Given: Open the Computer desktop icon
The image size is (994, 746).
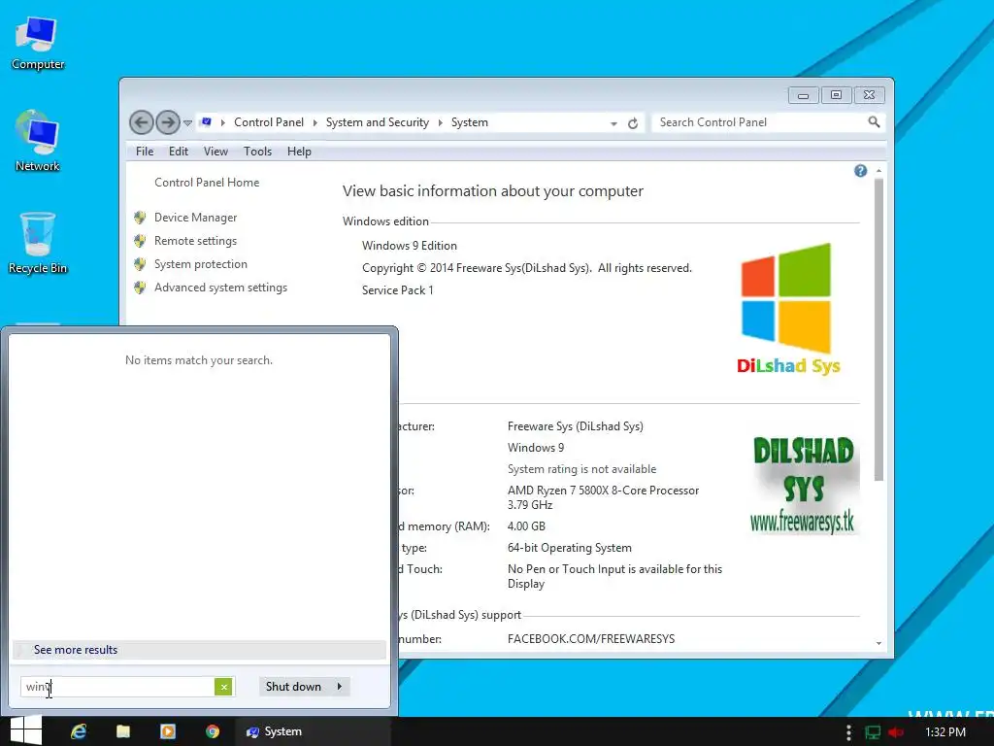Looking at the screenshot, I should coord(38,43).
